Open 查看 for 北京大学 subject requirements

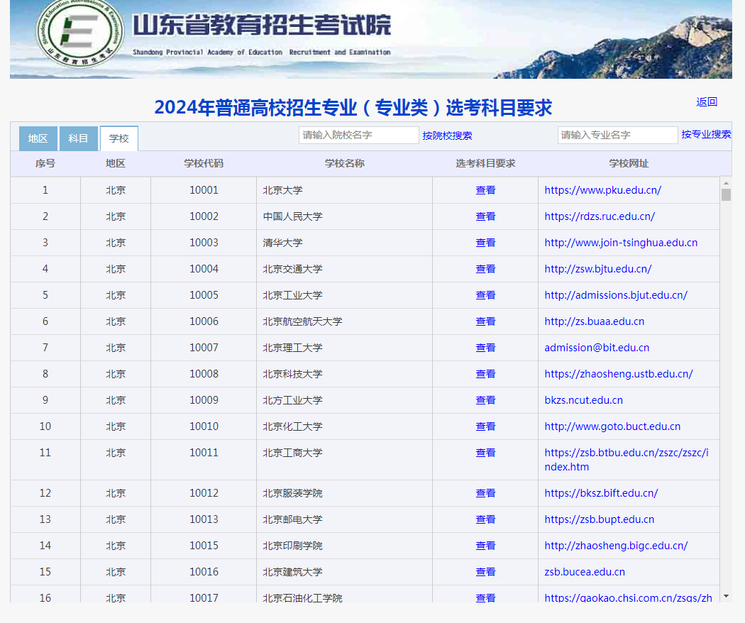coord(485,189)
